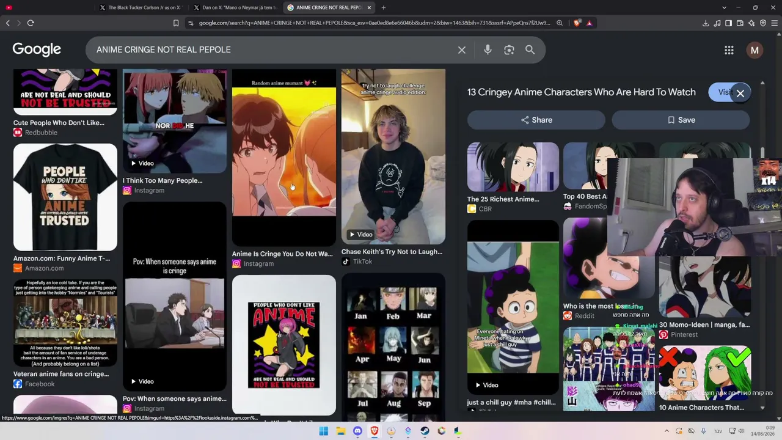Search by image with camera lens icon

509,50
